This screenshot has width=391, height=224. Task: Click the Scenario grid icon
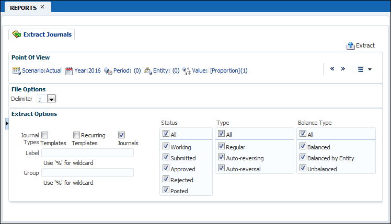point(16,70)
